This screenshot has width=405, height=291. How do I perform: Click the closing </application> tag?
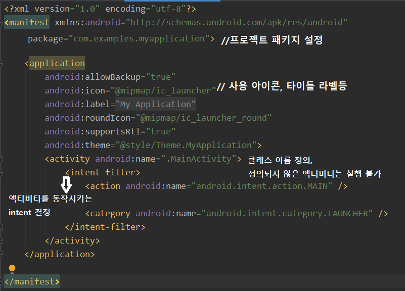(x=60, y=254)
